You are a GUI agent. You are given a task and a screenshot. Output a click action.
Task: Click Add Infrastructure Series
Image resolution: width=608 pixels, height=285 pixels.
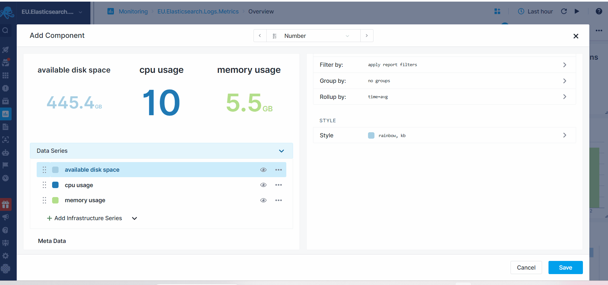coord(85,218)
